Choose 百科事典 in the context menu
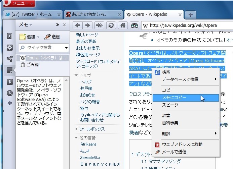This screenshot has width=233, height=169. [x=186, y=123]
